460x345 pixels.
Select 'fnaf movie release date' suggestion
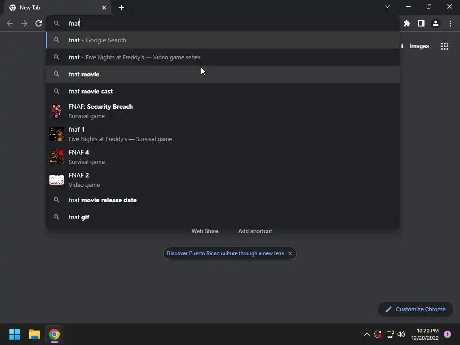[x=223, y=200]
